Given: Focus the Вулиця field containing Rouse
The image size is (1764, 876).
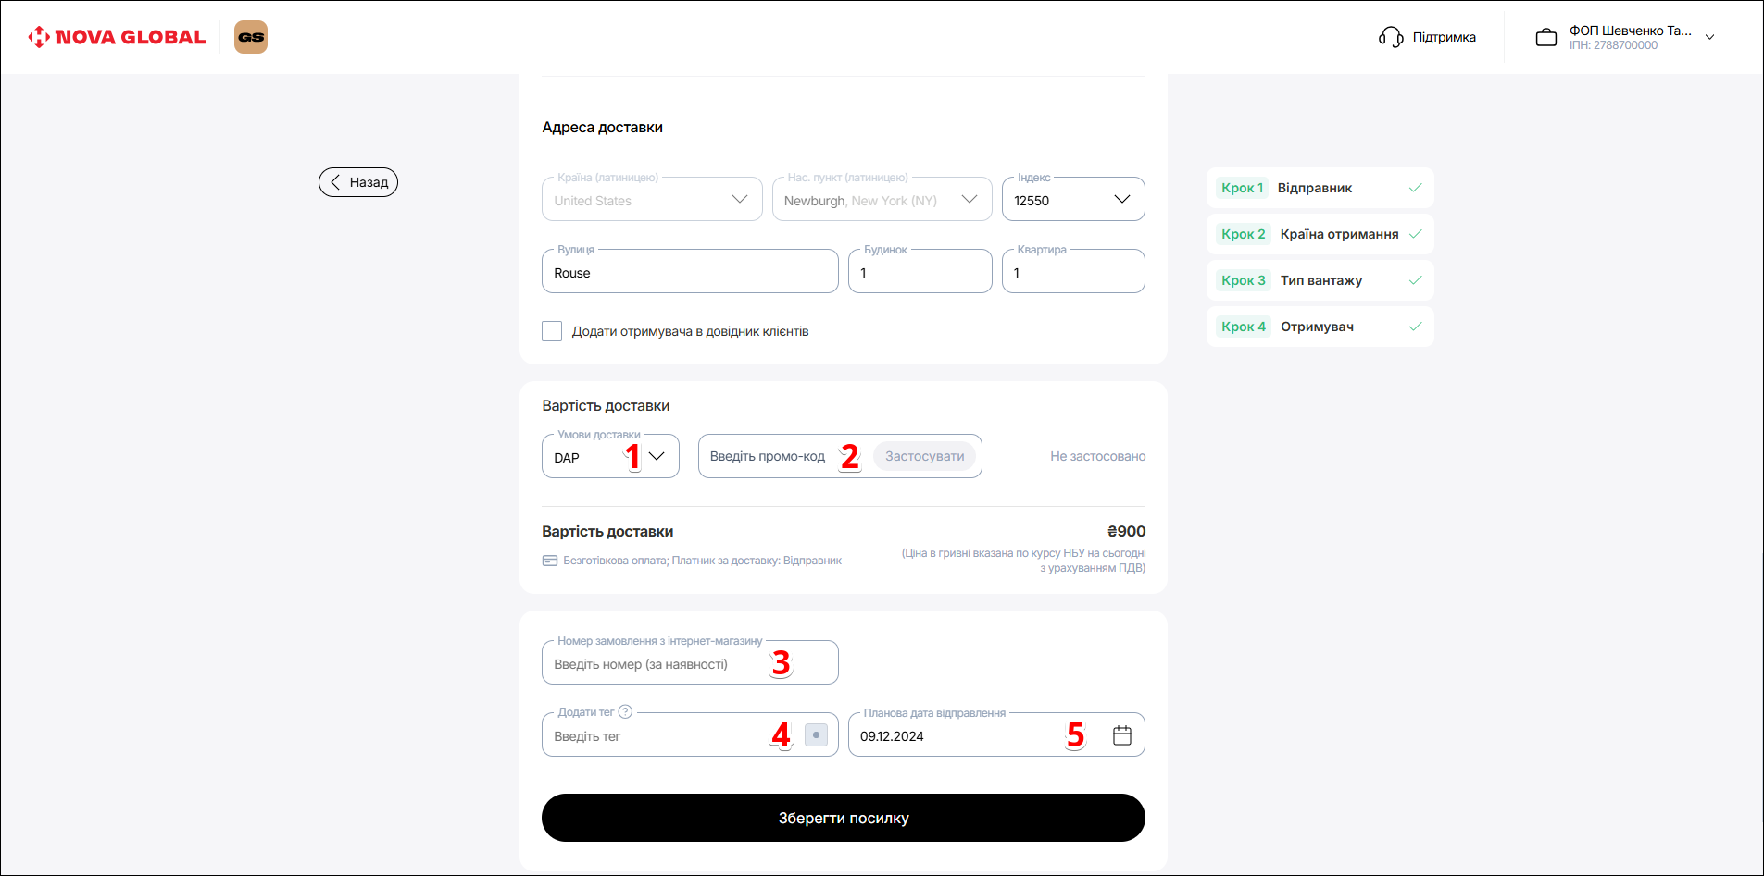Looking at the screenshot, I should 689,273.
